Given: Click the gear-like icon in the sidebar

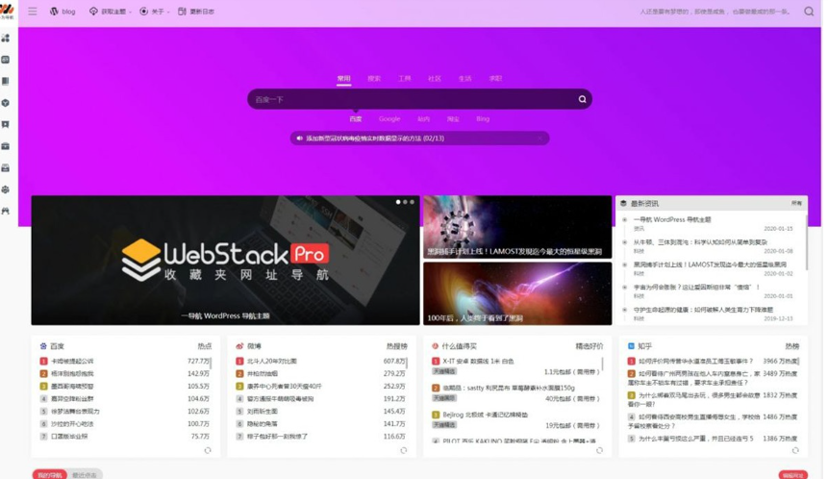Looking at the screenshot, I should 6,189.
